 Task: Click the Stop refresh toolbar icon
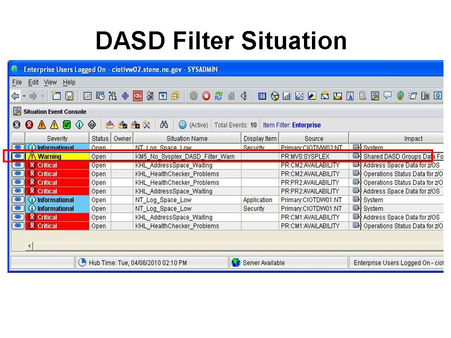pyautogui.click(x=207, y=96)
